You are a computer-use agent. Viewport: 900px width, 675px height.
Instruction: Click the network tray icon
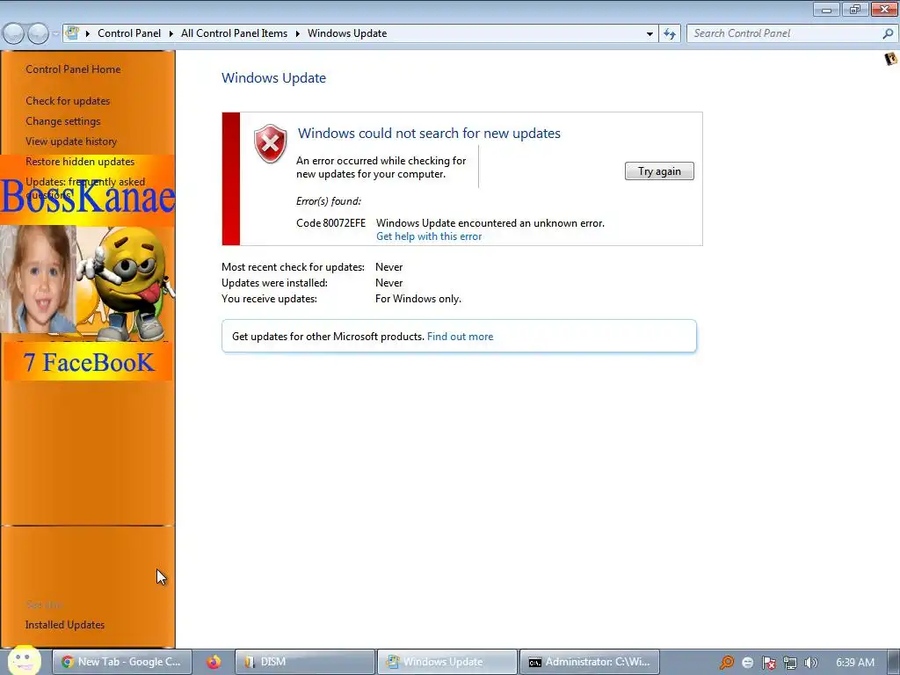point(790,663)
